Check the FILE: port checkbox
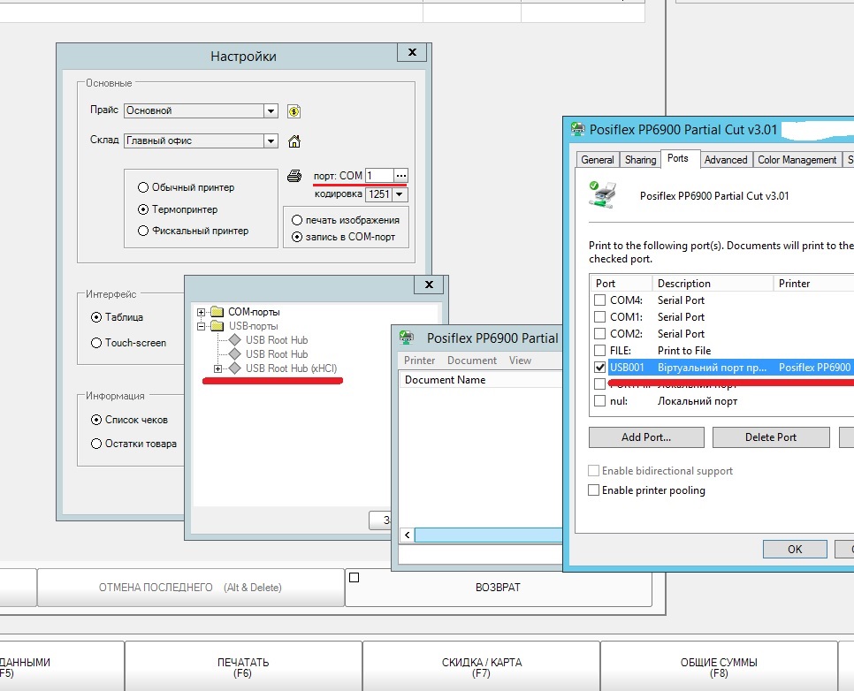The width and height of the screenshot is (854, 691). point(599,350)
